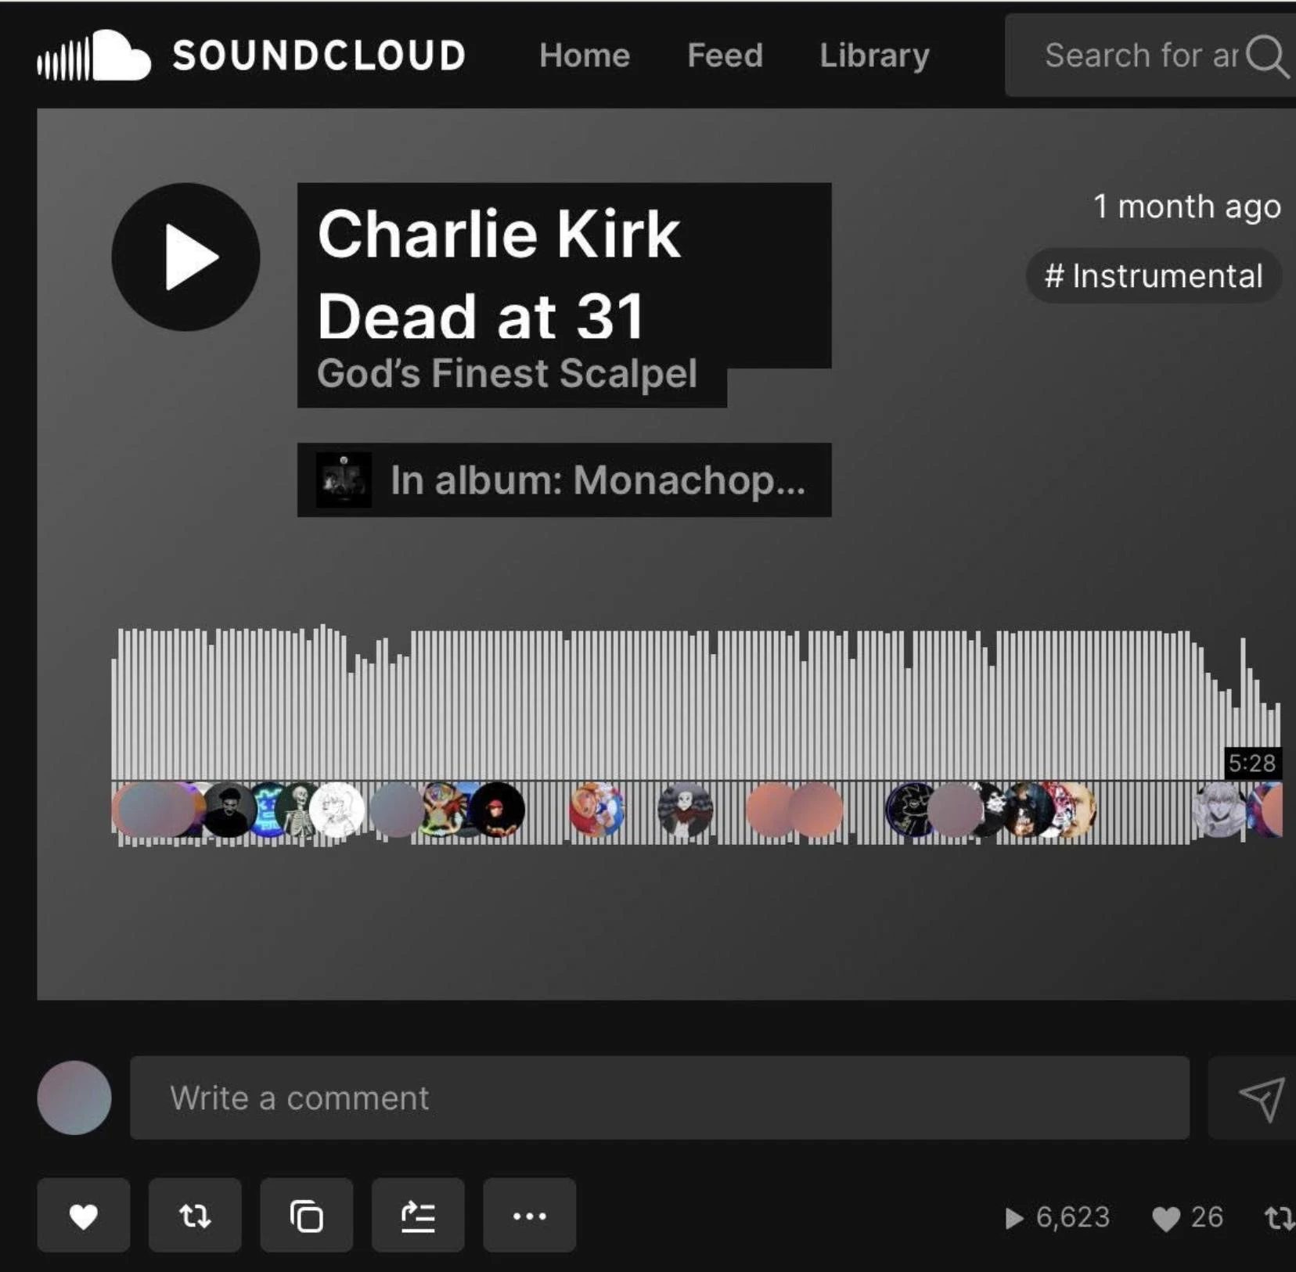Open the God's Finest Scalpel artist page

click(507, 373)
